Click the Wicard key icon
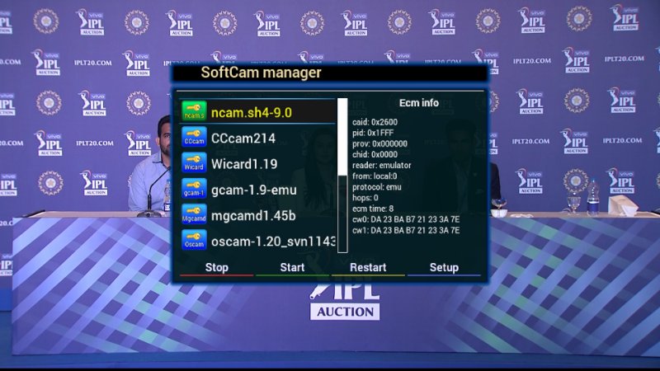 tap(194, 162)
